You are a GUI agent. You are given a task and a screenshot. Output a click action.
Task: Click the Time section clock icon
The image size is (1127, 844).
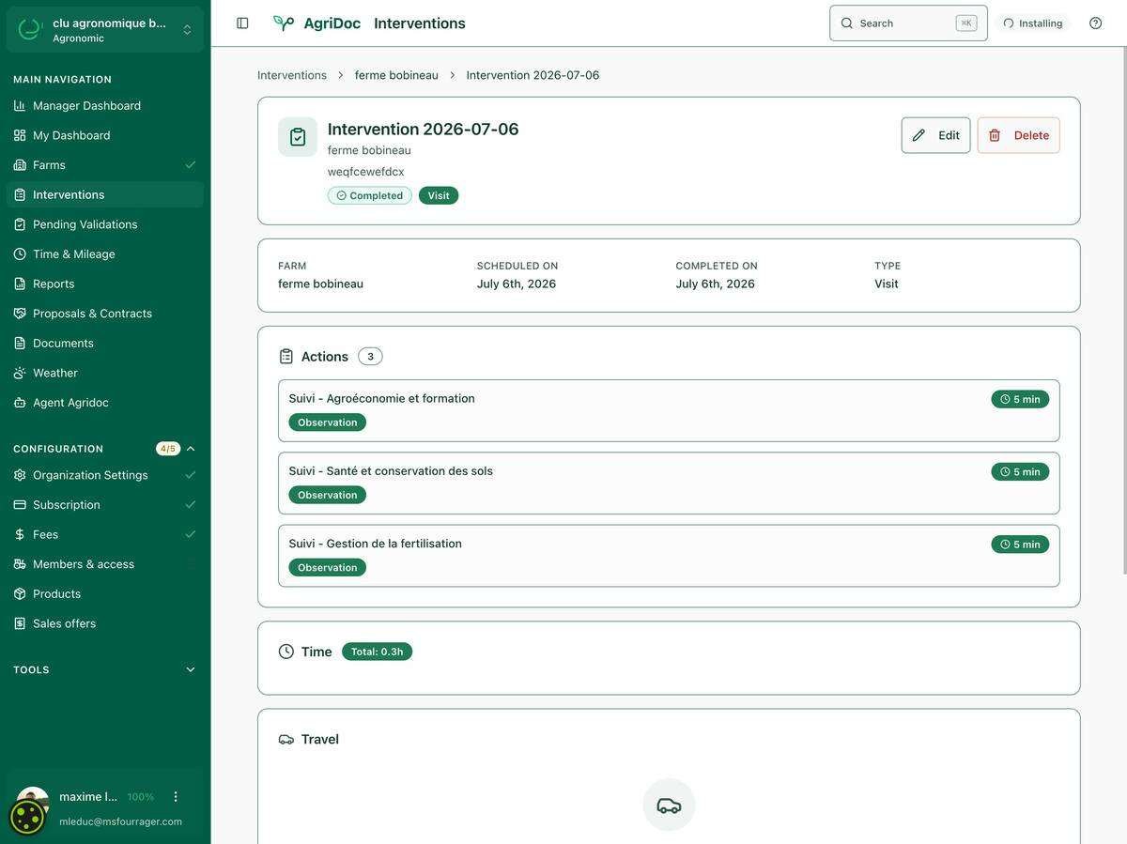tap(286, 652)
